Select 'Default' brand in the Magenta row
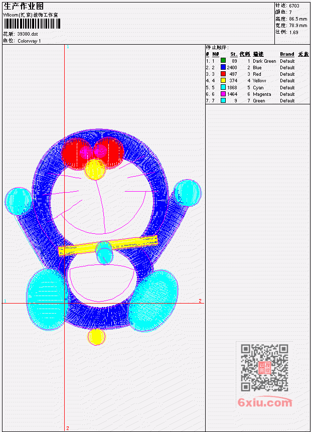The width and height of the screenshot is (311, 432). coord(287,94)
